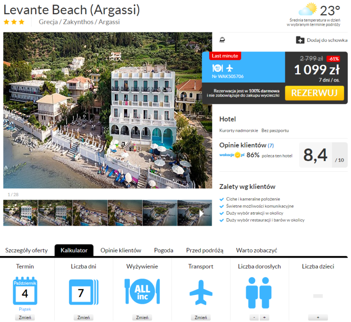351x322 pixels.
Task: Open Zmień under Liczba dni
Action: pos(84,318)
